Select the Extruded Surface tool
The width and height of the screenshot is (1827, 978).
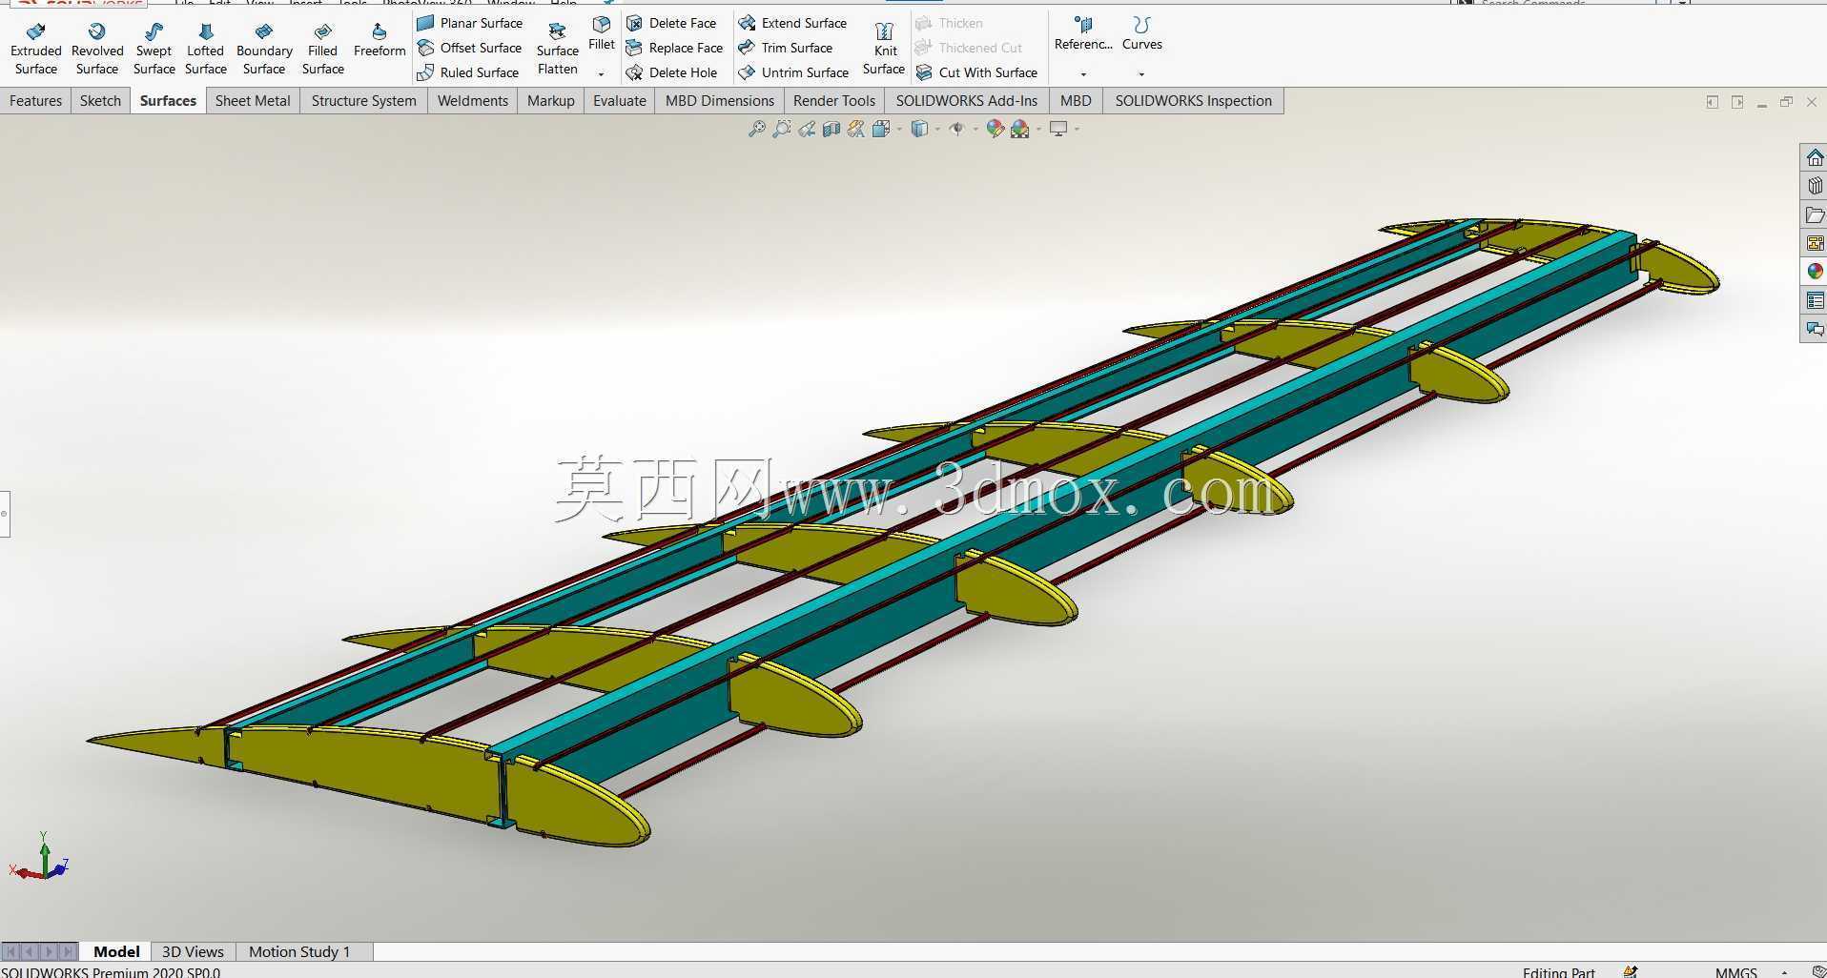(x=36, y=49)
